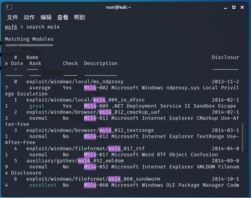Viewport: 251px width, 198px height.
Task: Click the terminal icon in the title bar
Action: [9, 7]
